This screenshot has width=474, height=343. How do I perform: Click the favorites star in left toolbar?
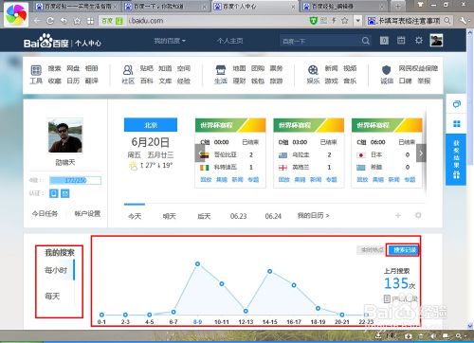coord(77,21)
